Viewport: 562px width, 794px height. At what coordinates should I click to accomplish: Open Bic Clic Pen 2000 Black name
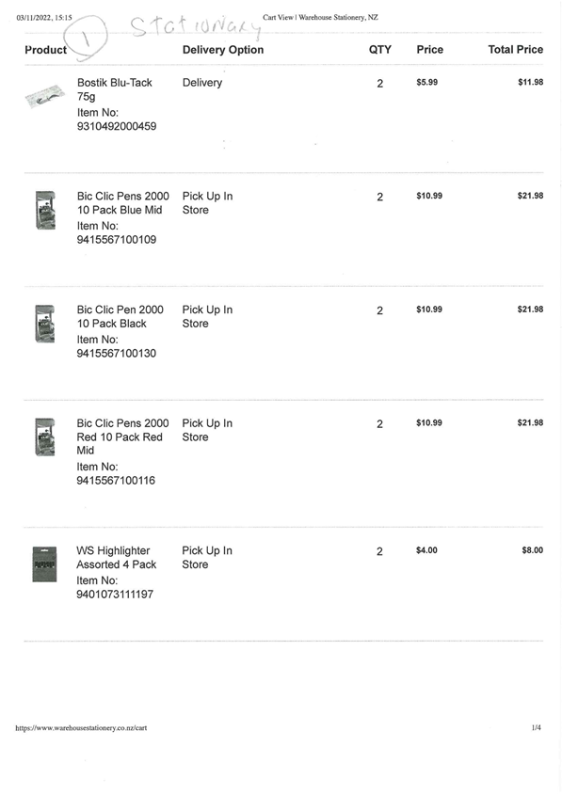tap(120, 316)
